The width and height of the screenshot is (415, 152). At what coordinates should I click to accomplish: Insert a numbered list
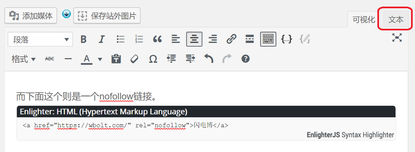tap(139, 39)
